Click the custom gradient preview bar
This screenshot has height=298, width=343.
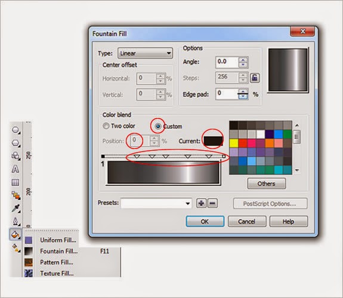(x=163, y=172)
